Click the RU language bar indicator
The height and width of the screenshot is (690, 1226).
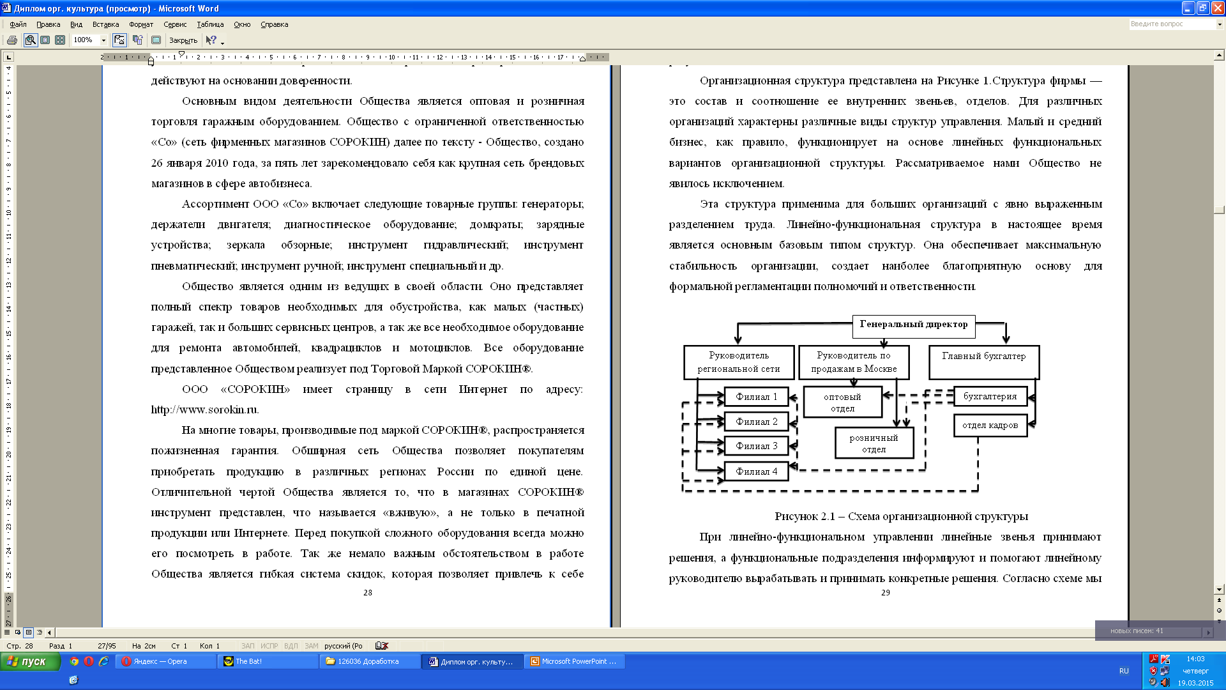click(1124, 671)
